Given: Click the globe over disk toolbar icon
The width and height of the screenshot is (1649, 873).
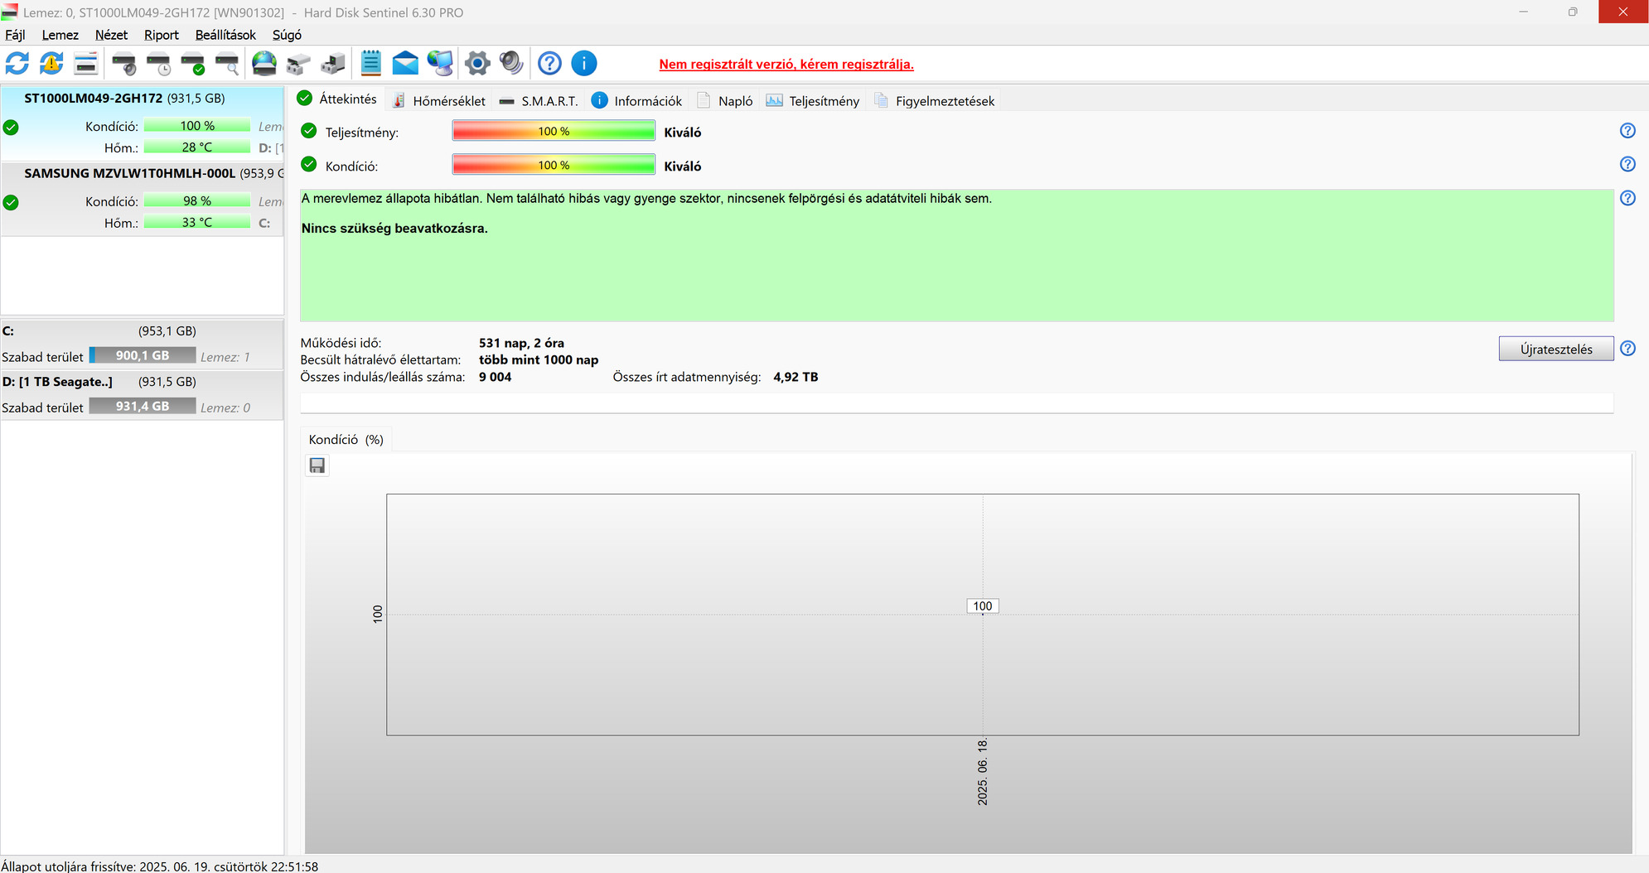Looking at the screenshot, I should pos(264,63).
